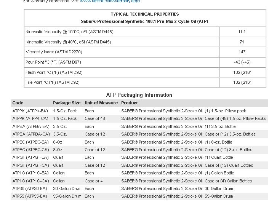Viewport: 277px width, 206px height.
Task: Select the ATPBA (ATPBA-CA) code cell
Action: (x=31, y=134)
